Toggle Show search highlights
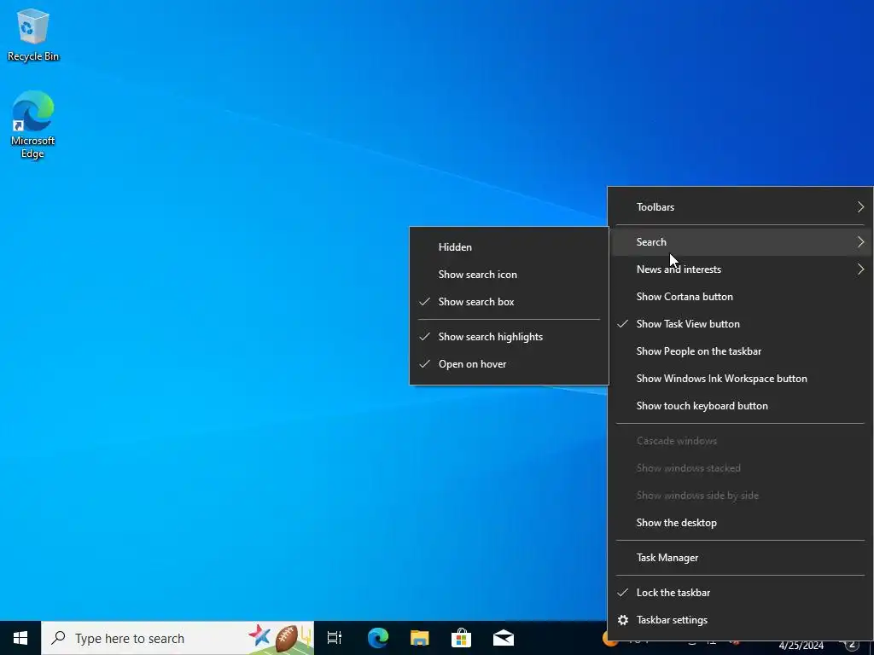This screenshot has height=655, width=874. [509, 336]
